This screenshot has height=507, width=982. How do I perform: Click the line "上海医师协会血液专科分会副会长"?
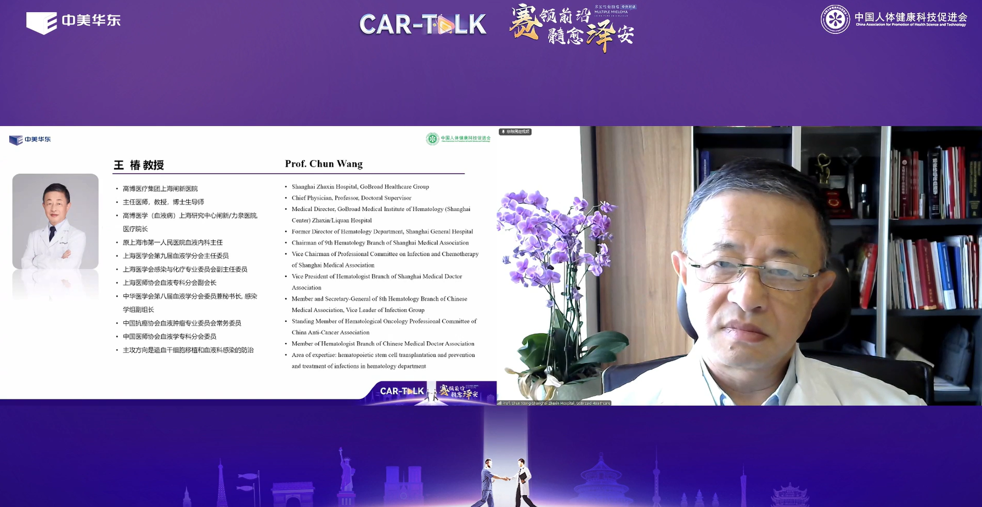[170, 283]
